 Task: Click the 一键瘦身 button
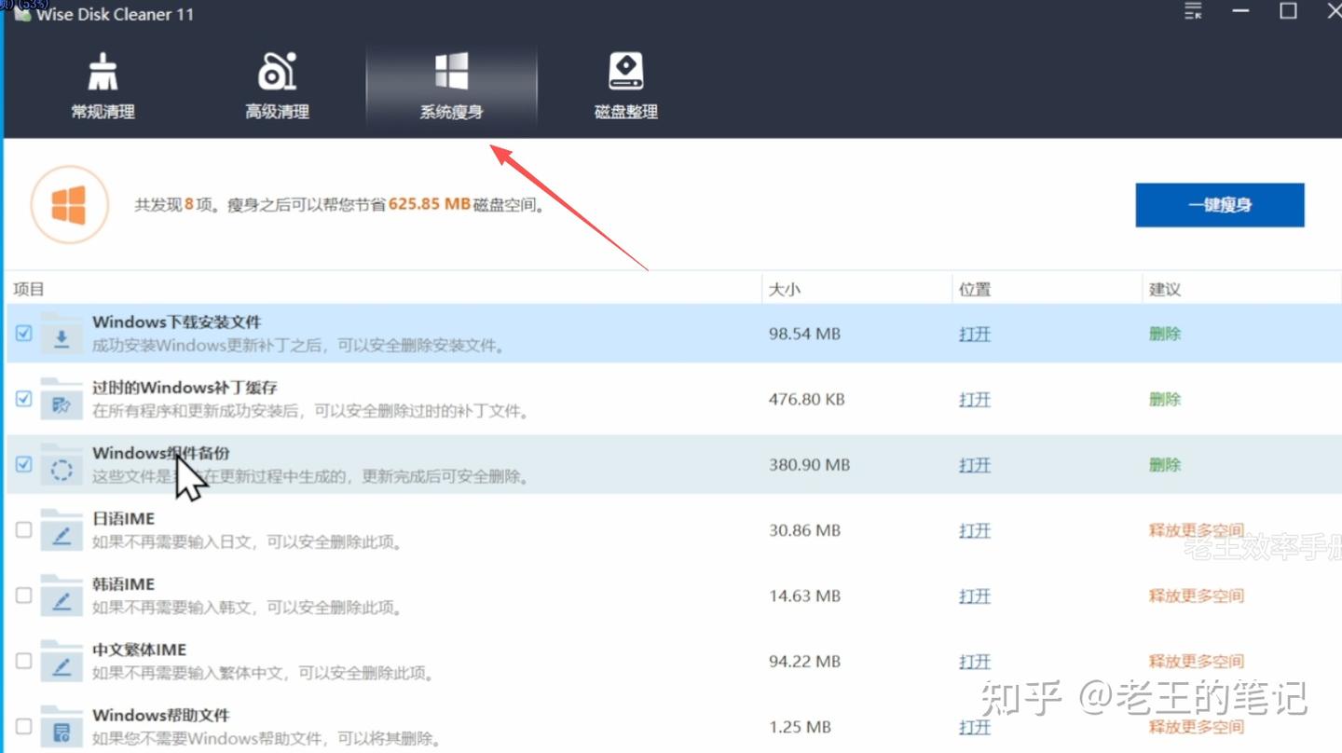click(x=1219, y=205)
